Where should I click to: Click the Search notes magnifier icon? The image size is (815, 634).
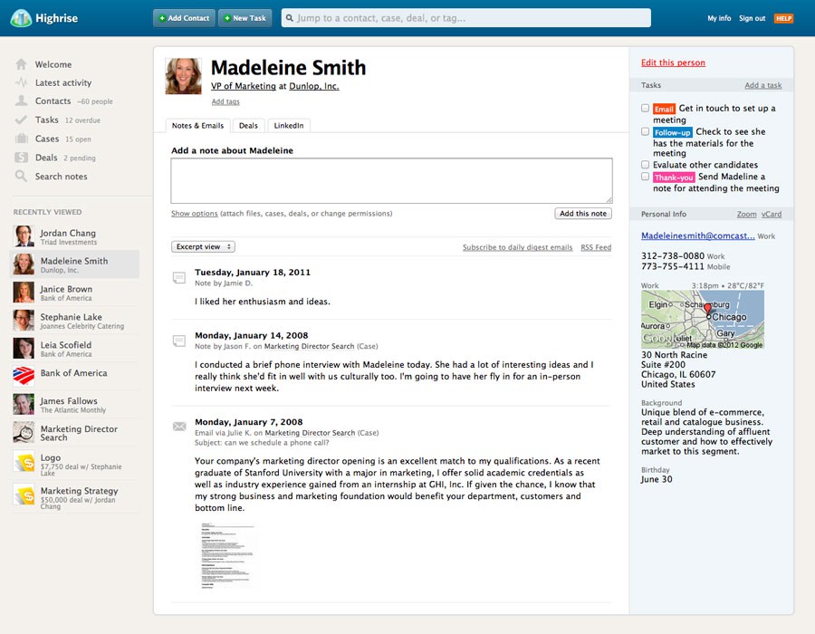tap(21, 177)
